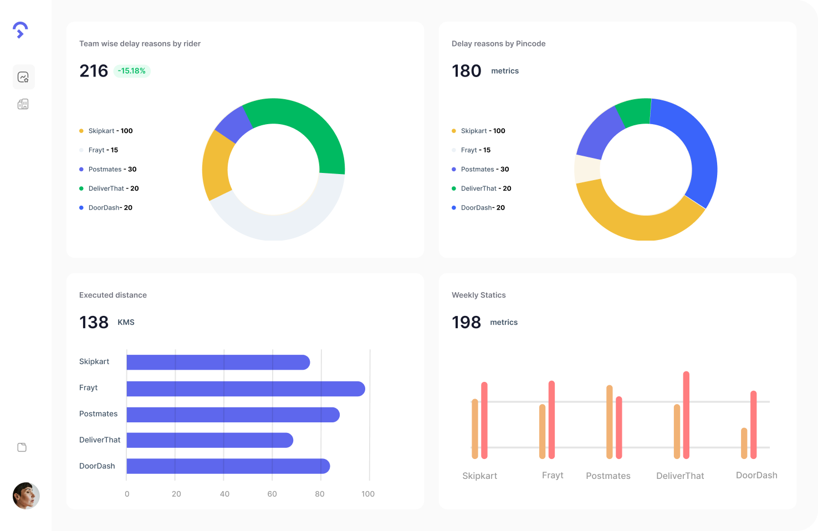This screenshot has width=818, height=531.
Task: Click light gray segment of rider donut chart
Action: 283,227
